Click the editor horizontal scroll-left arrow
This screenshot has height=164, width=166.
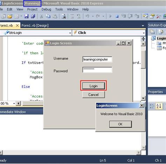click(18, 103)
